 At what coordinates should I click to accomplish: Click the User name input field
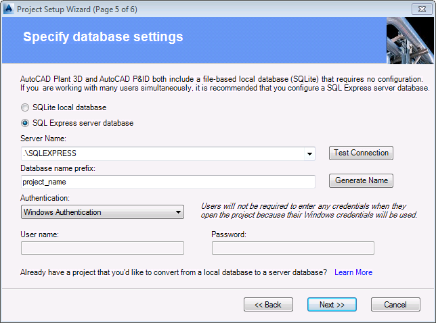(x=102, y=248)
